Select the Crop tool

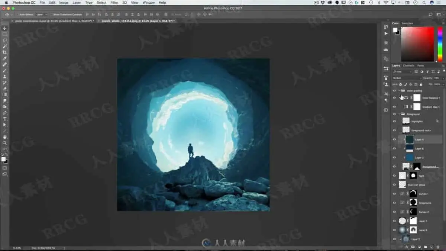coord(5,52)
